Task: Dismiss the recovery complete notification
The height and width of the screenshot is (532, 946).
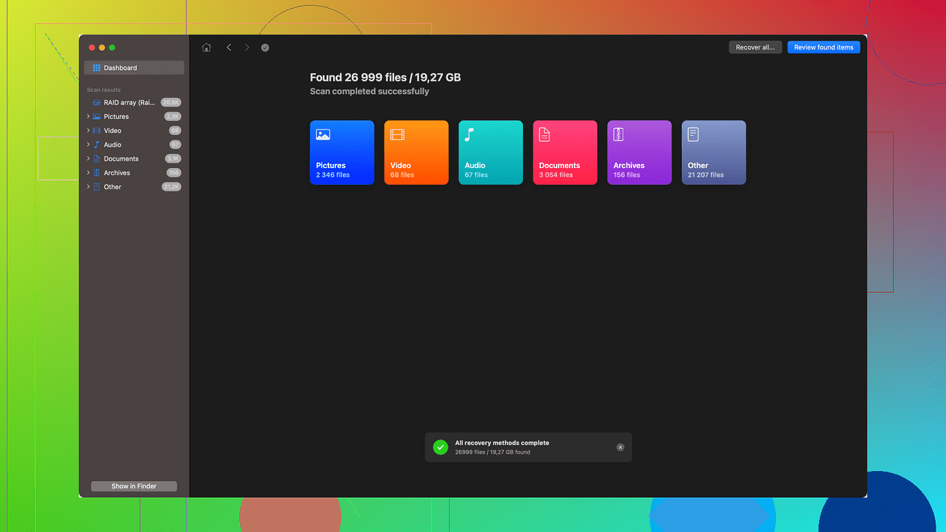Action: (x=620, y=447)
